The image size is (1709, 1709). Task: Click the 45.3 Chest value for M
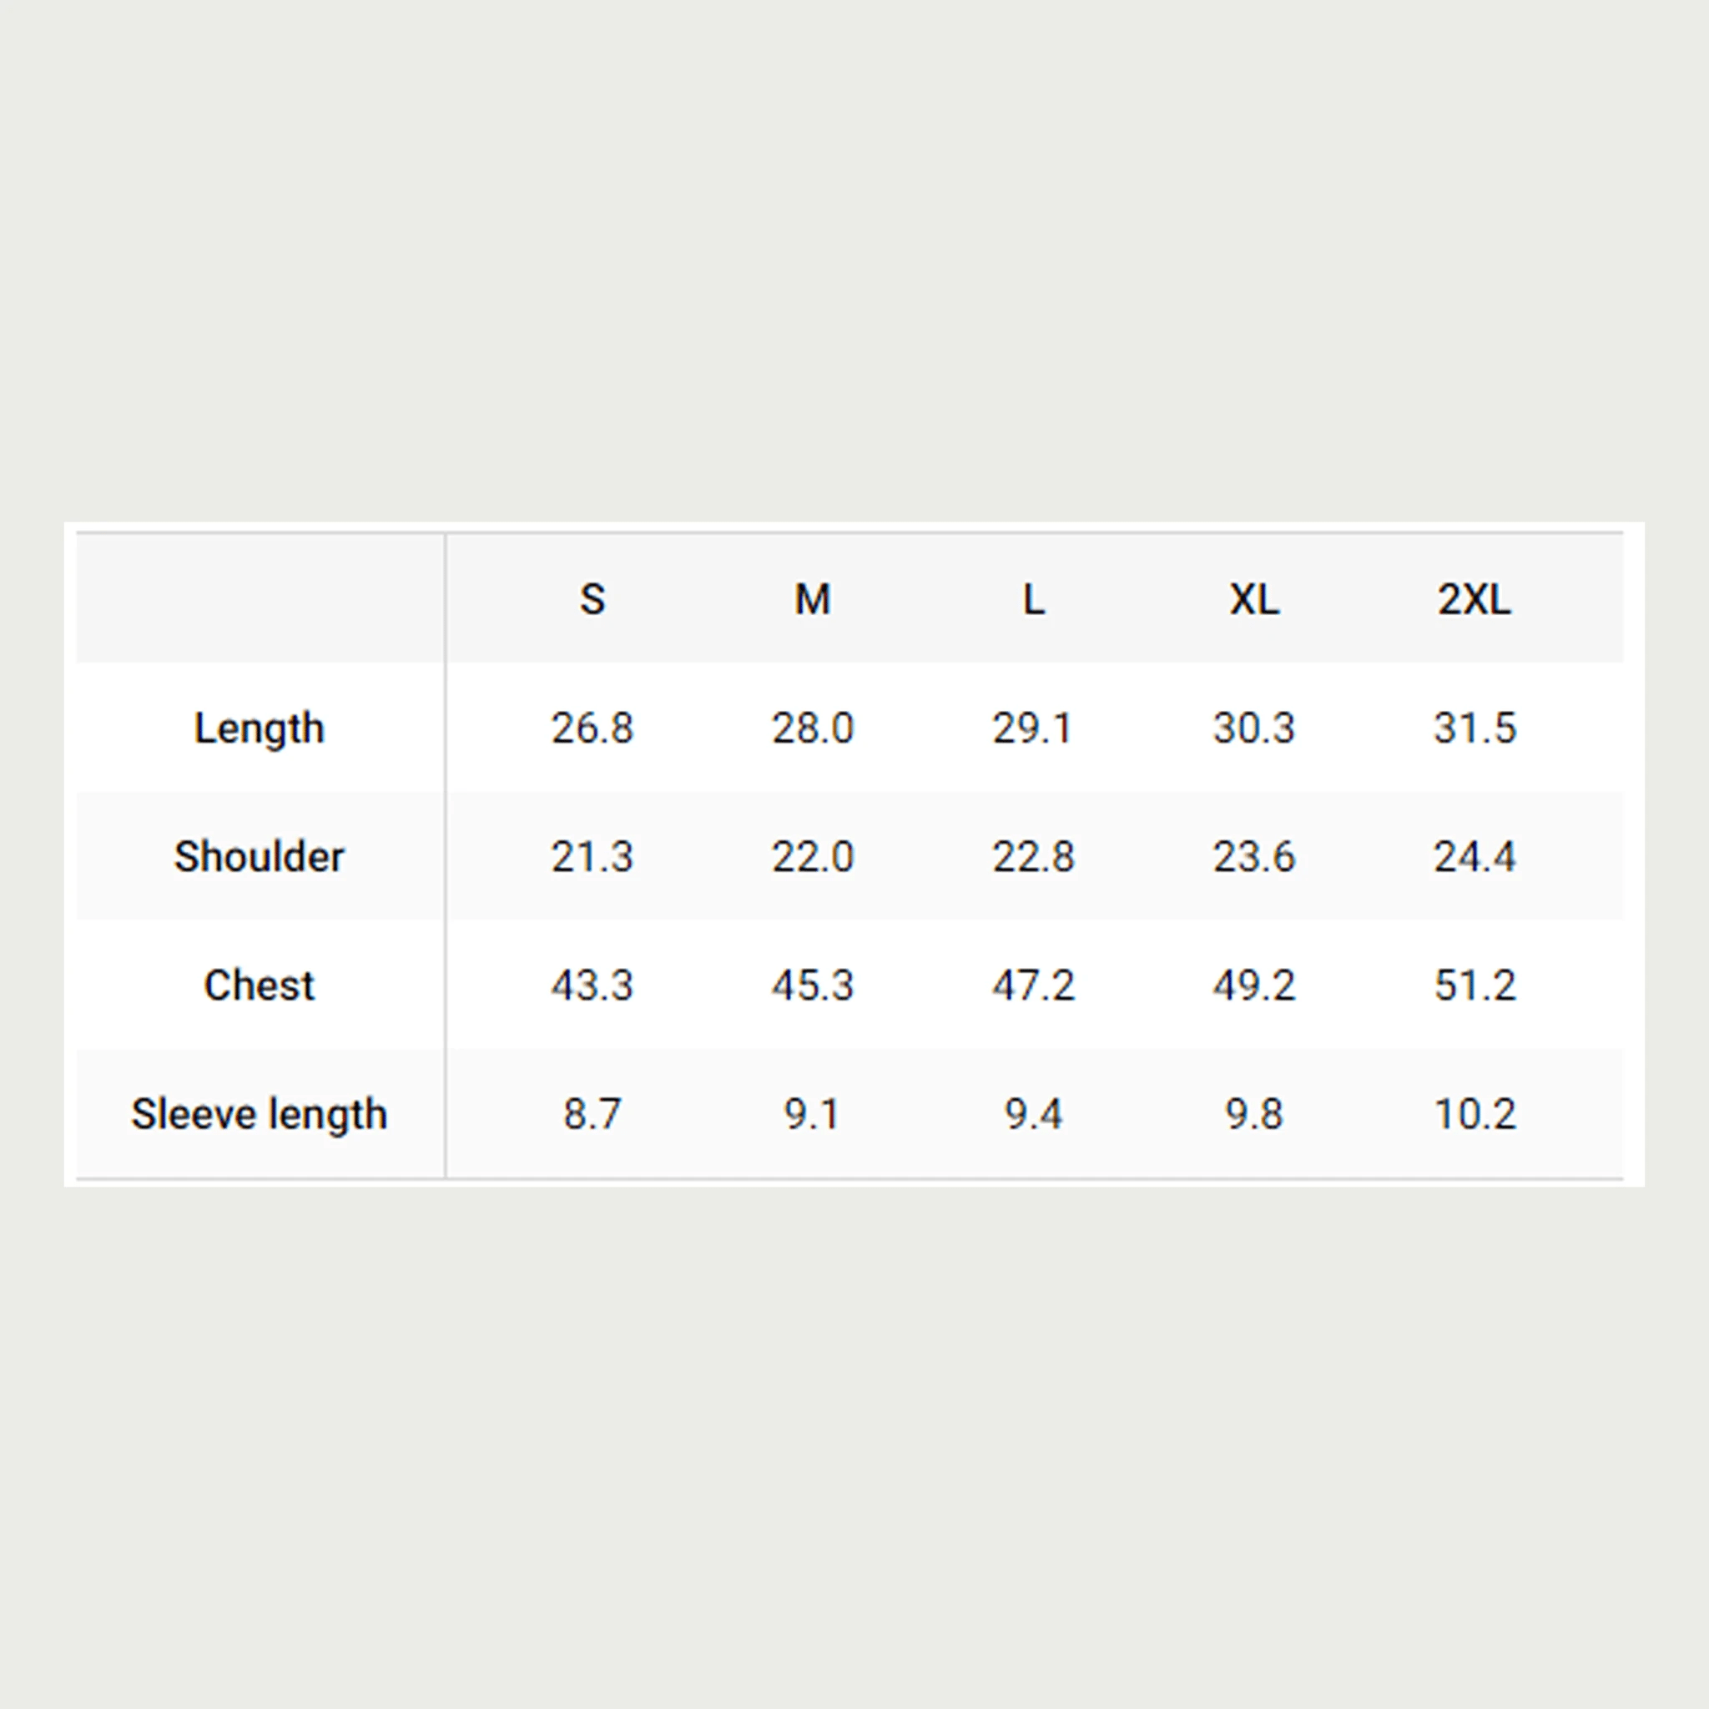[812, 986]
